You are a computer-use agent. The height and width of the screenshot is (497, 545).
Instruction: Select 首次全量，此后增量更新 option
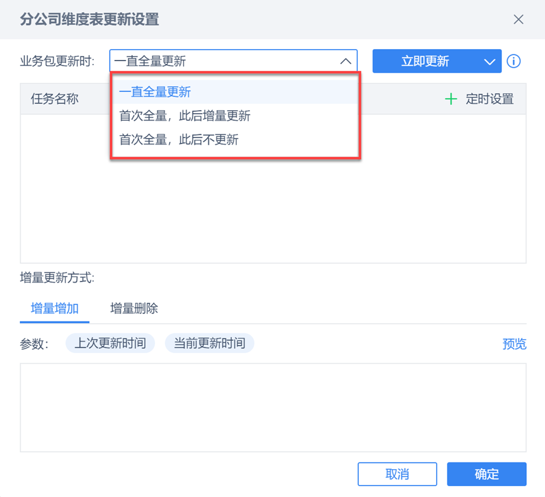185,116
